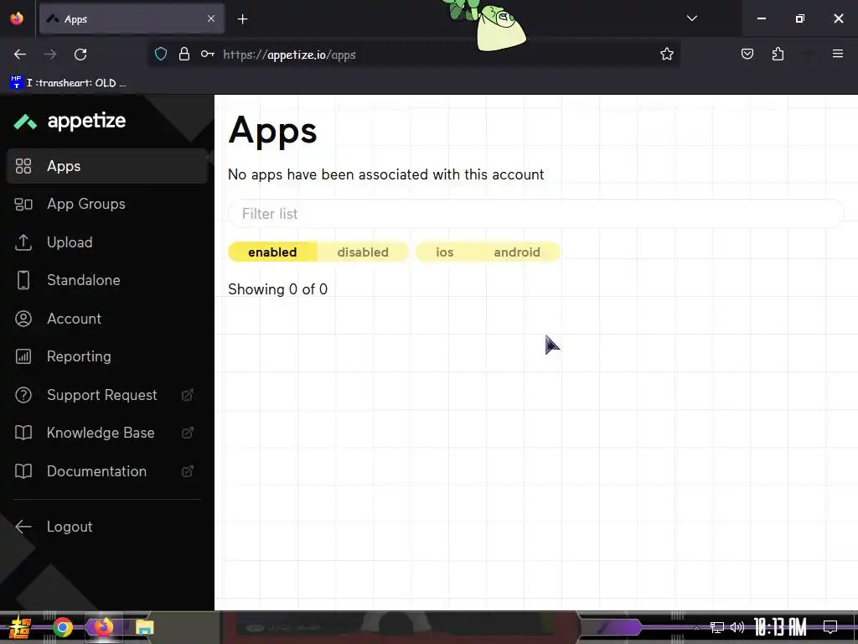858x644 pixels.
Task: Click the taskbar clock showing 10:13 AM
Action: (x=780, y=627)
